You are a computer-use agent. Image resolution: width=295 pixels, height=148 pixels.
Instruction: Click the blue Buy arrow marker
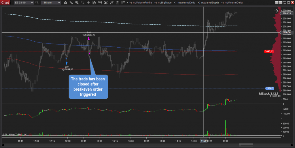coord(67,63)
